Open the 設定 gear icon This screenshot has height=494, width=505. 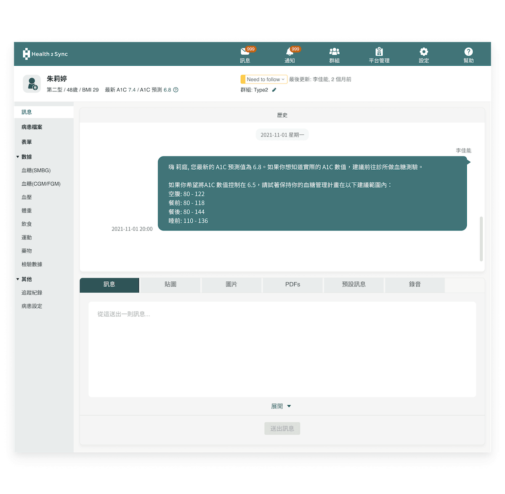click(424, 52)
